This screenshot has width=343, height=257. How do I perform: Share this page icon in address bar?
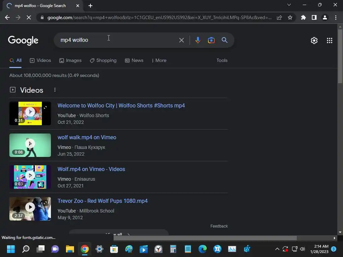coord(279,17)
